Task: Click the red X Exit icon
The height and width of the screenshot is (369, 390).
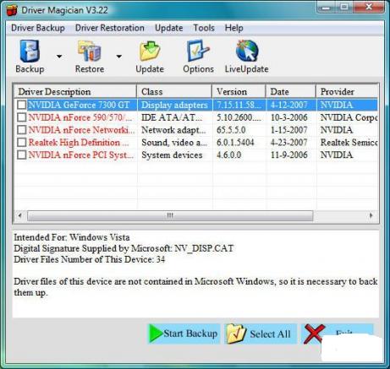Action: click(x=314, y=334)
